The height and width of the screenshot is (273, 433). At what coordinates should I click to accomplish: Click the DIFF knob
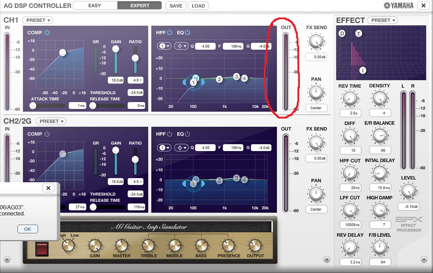click(349, 136)
